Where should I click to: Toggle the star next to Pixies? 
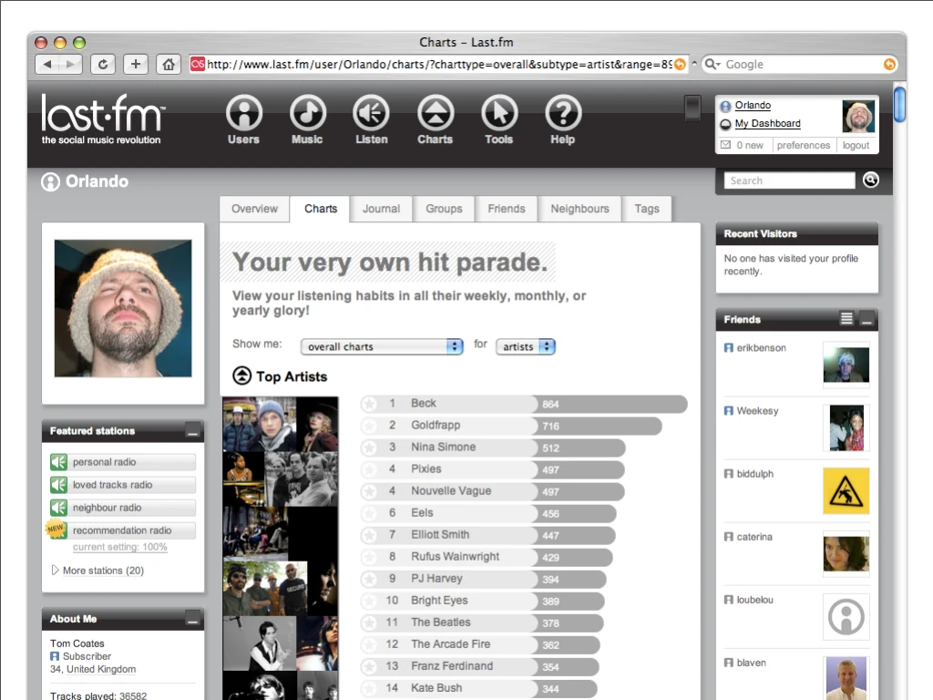tap(370, 469)
